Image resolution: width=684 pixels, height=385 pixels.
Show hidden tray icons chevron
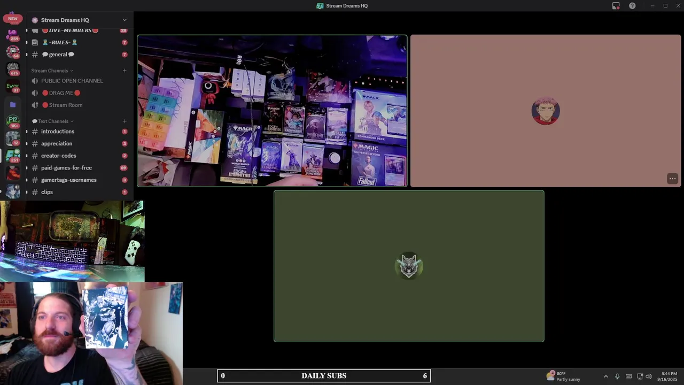[605, 376]
